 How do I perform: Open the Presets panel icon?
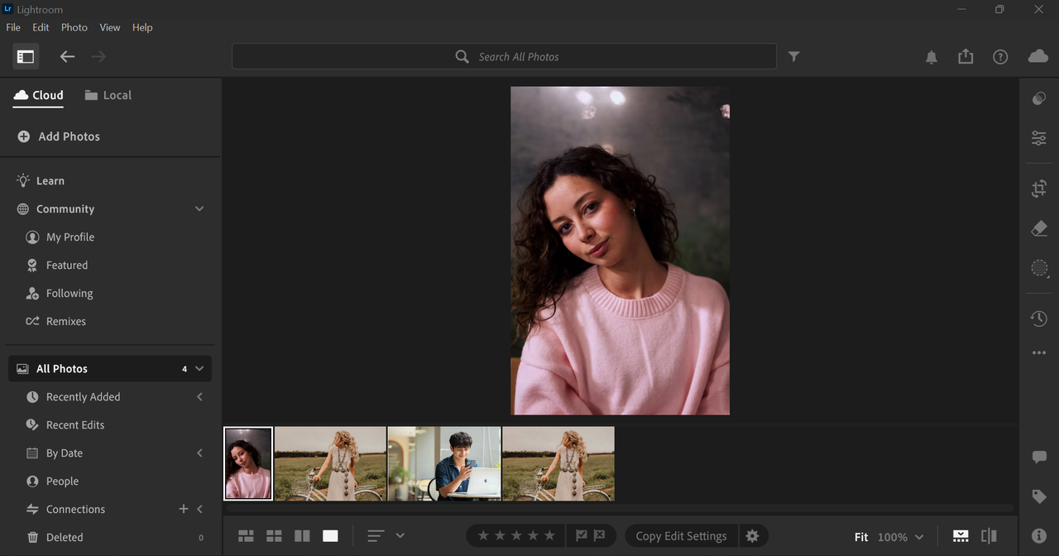pyautogui.click(x=1039, y=98)
